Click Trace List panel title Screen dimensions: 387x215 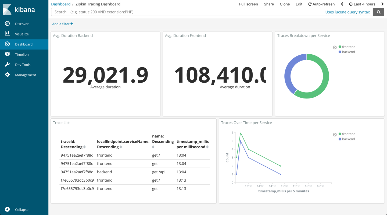(x=61, y=123)
